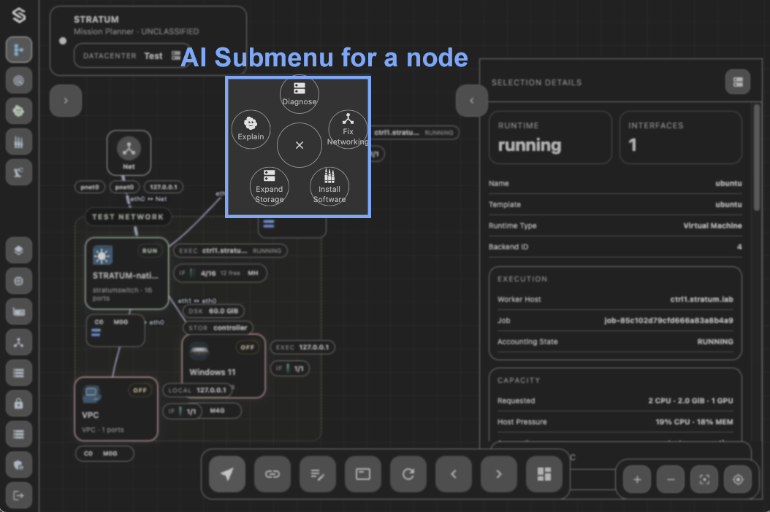Open the topology tree view in the sidebar

[19, 50]
